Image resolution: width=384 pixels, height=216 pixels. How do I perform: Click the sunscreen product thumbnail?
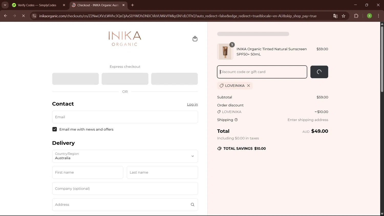point(225,52)
